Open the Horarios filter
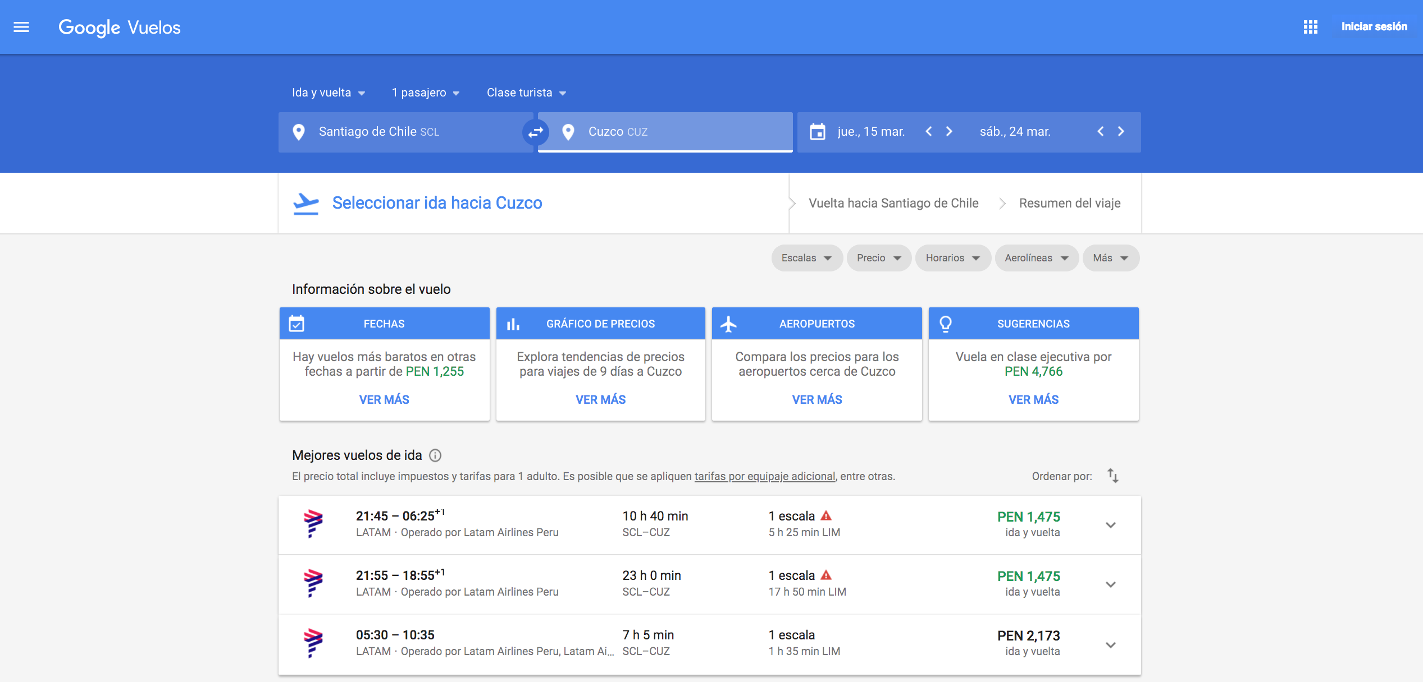This screenshot has height=682, width=1423. (x=953, y=258)
